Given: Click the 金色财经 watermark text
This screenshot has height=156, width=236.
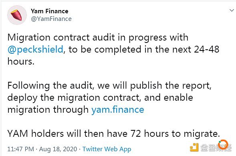Looking at the screenshot, I should tap(216, 148).
